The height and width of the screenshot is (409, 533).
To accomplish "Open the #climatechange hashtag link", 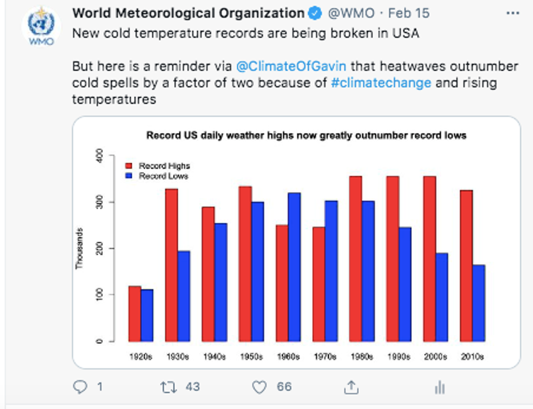I will click(381, 83).
